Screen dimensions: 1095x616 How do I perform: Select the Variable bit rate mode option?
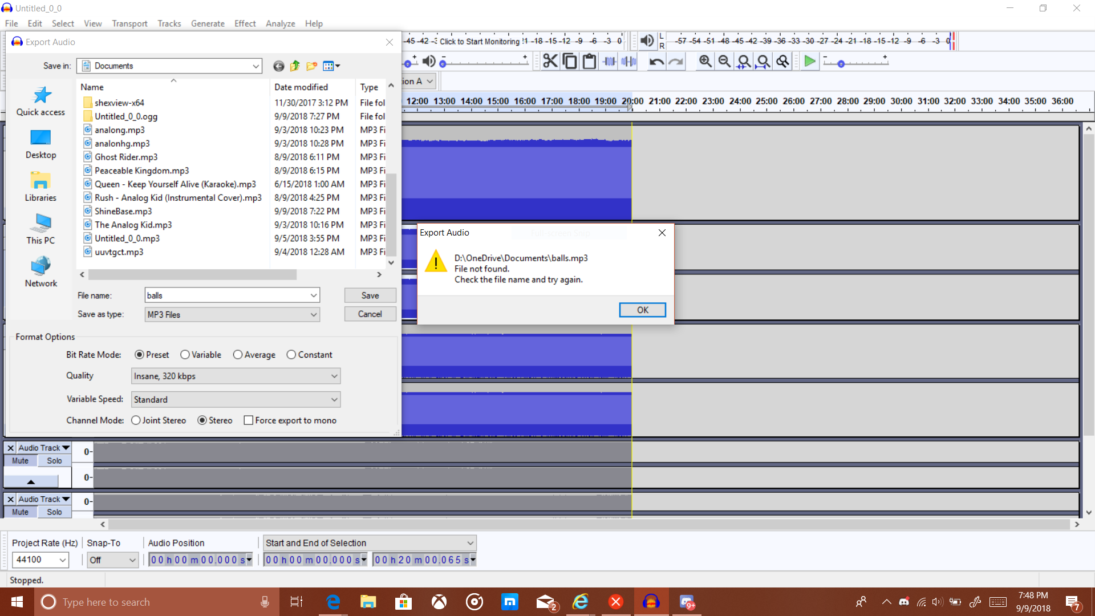pos(185,354)
